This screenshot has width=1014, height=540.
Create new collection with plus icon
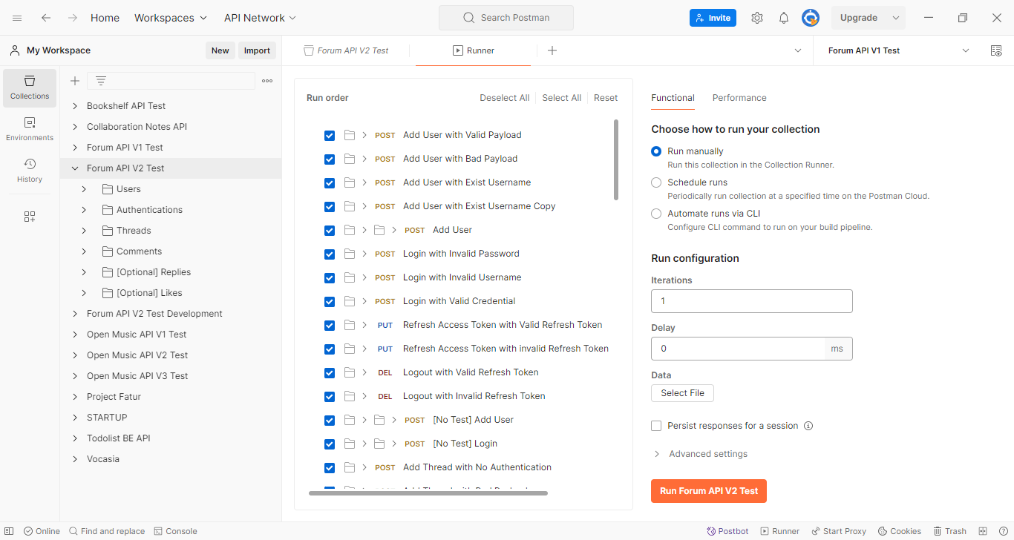click(x=75, y=81)
